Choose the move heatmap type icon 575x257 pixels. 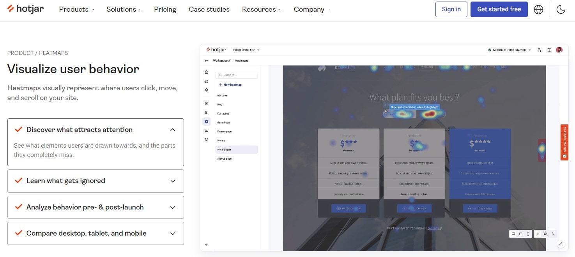tap(545, 234)
